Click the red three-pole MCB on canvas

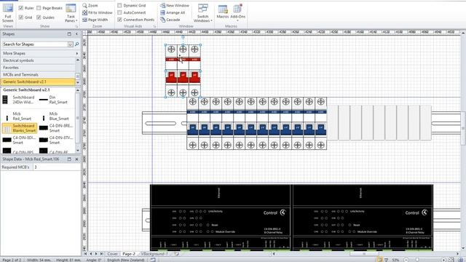coord(183,71)
